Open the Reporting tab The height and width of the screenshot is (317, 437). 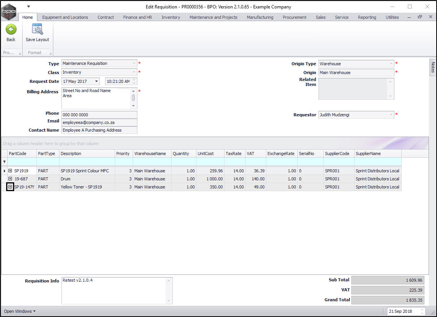367,17
